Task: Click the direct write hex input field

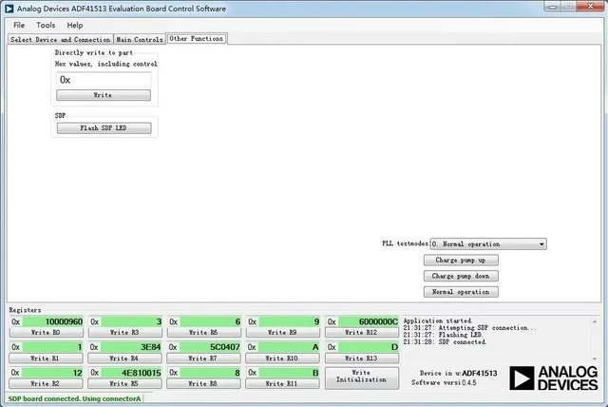Action: click(x=104, y=80)
